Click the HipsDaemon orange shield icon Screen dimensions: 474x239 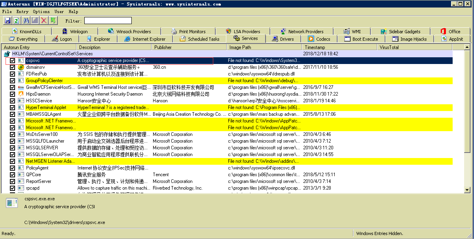(21, 94)
